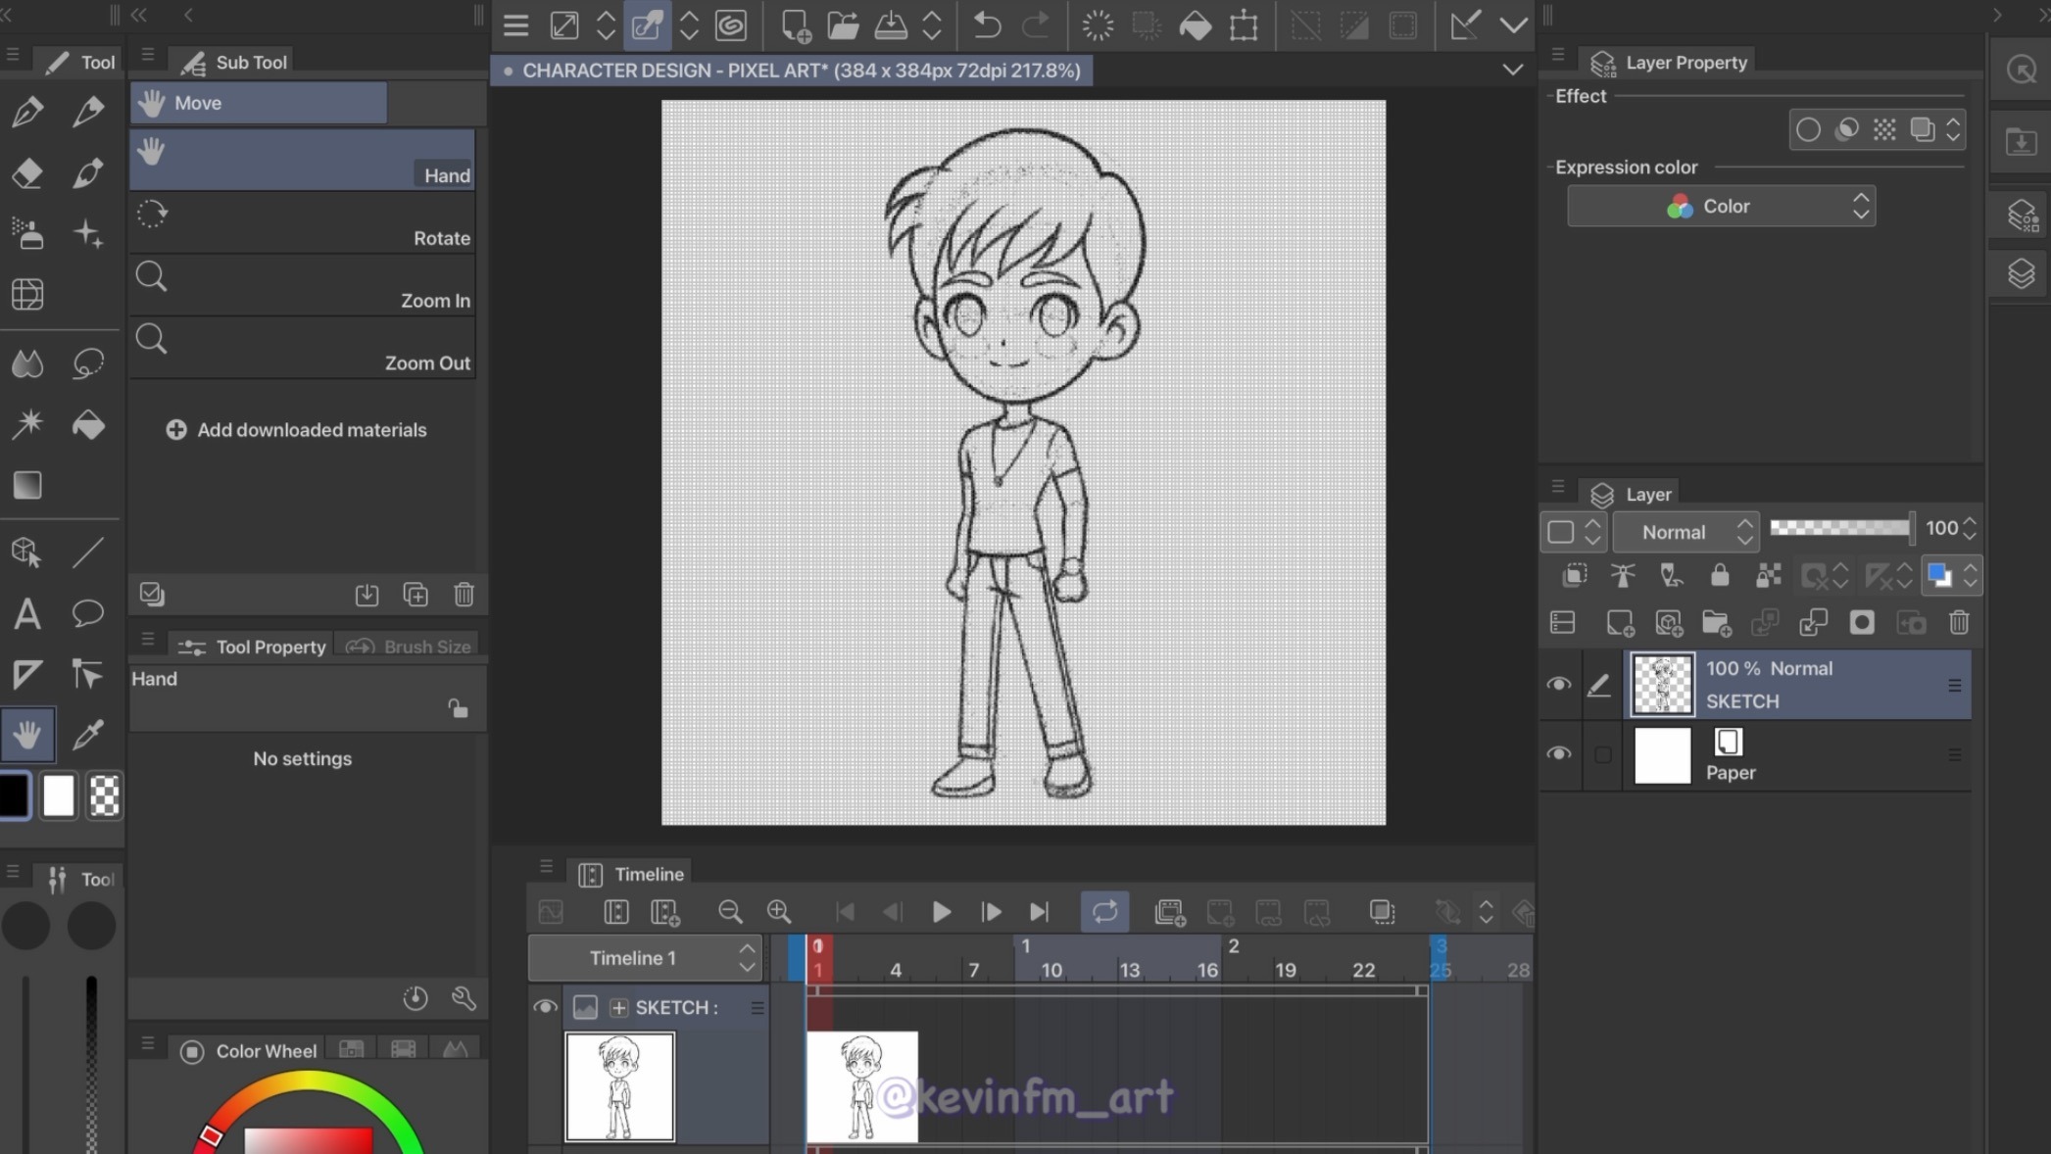Screen dimensions: 2051x1154
Task: Open the Expression color dropdown
Action: [x=1721, y=207]
